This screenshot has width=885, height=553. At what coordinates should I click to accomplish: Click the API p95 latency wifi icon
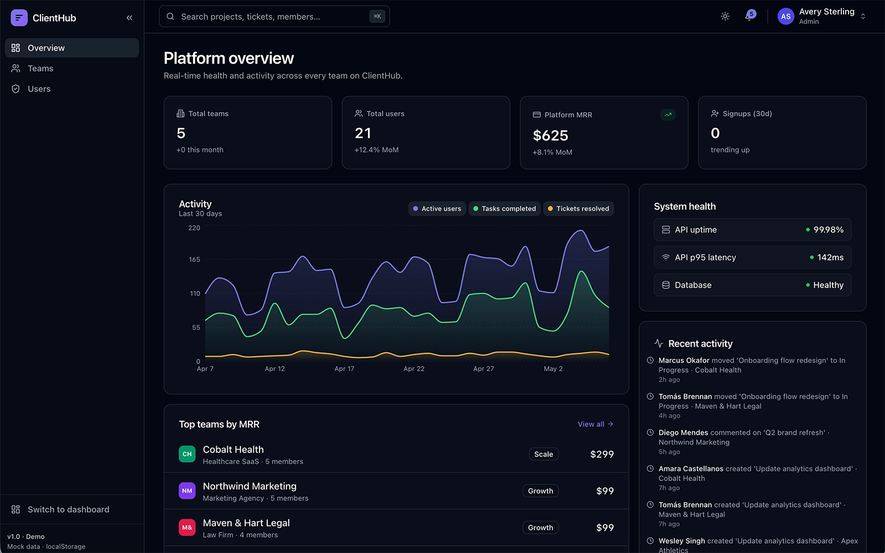(666, 257)
